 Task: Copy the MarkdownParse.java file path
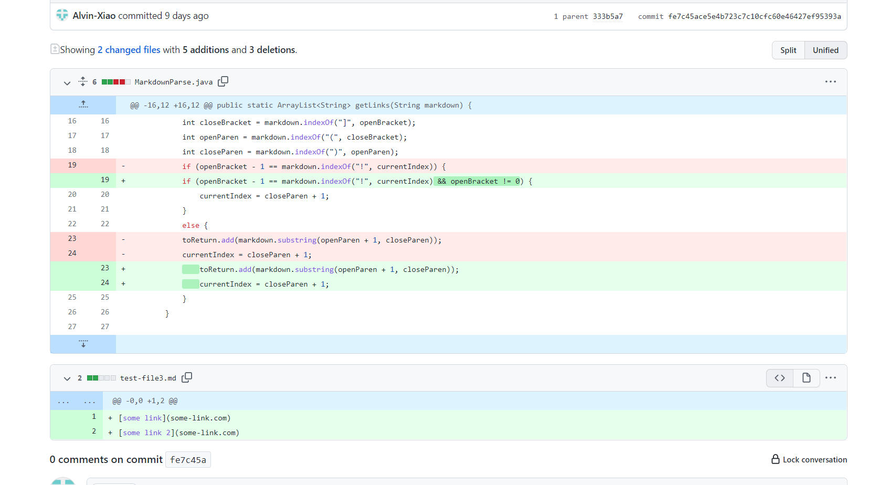pos(223,81)
